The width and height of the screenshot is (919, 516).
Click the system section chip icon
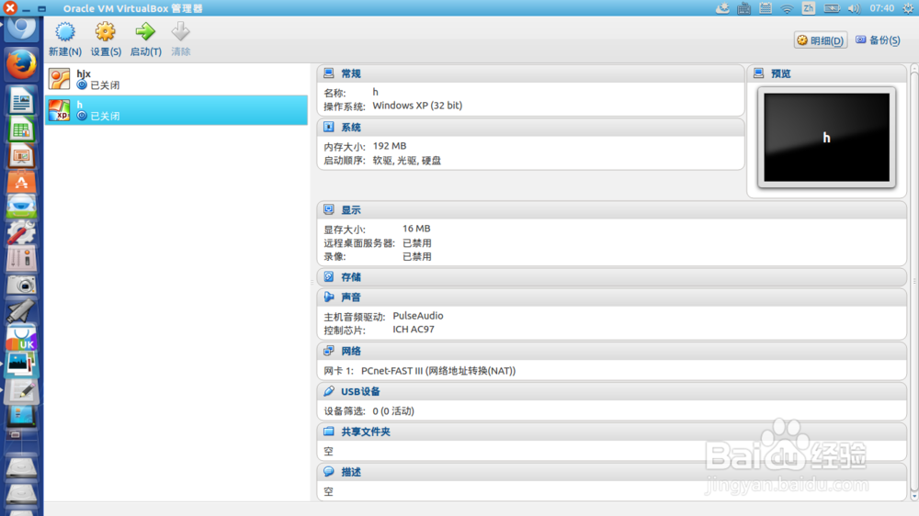329,127
